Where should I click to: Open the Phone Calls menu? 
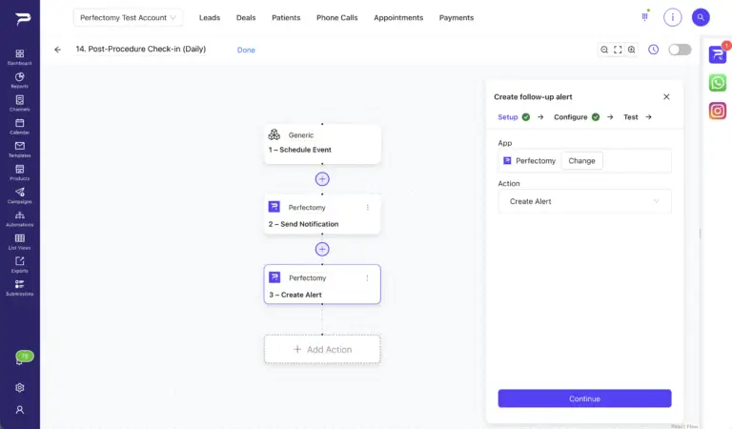tap(337, 18)
